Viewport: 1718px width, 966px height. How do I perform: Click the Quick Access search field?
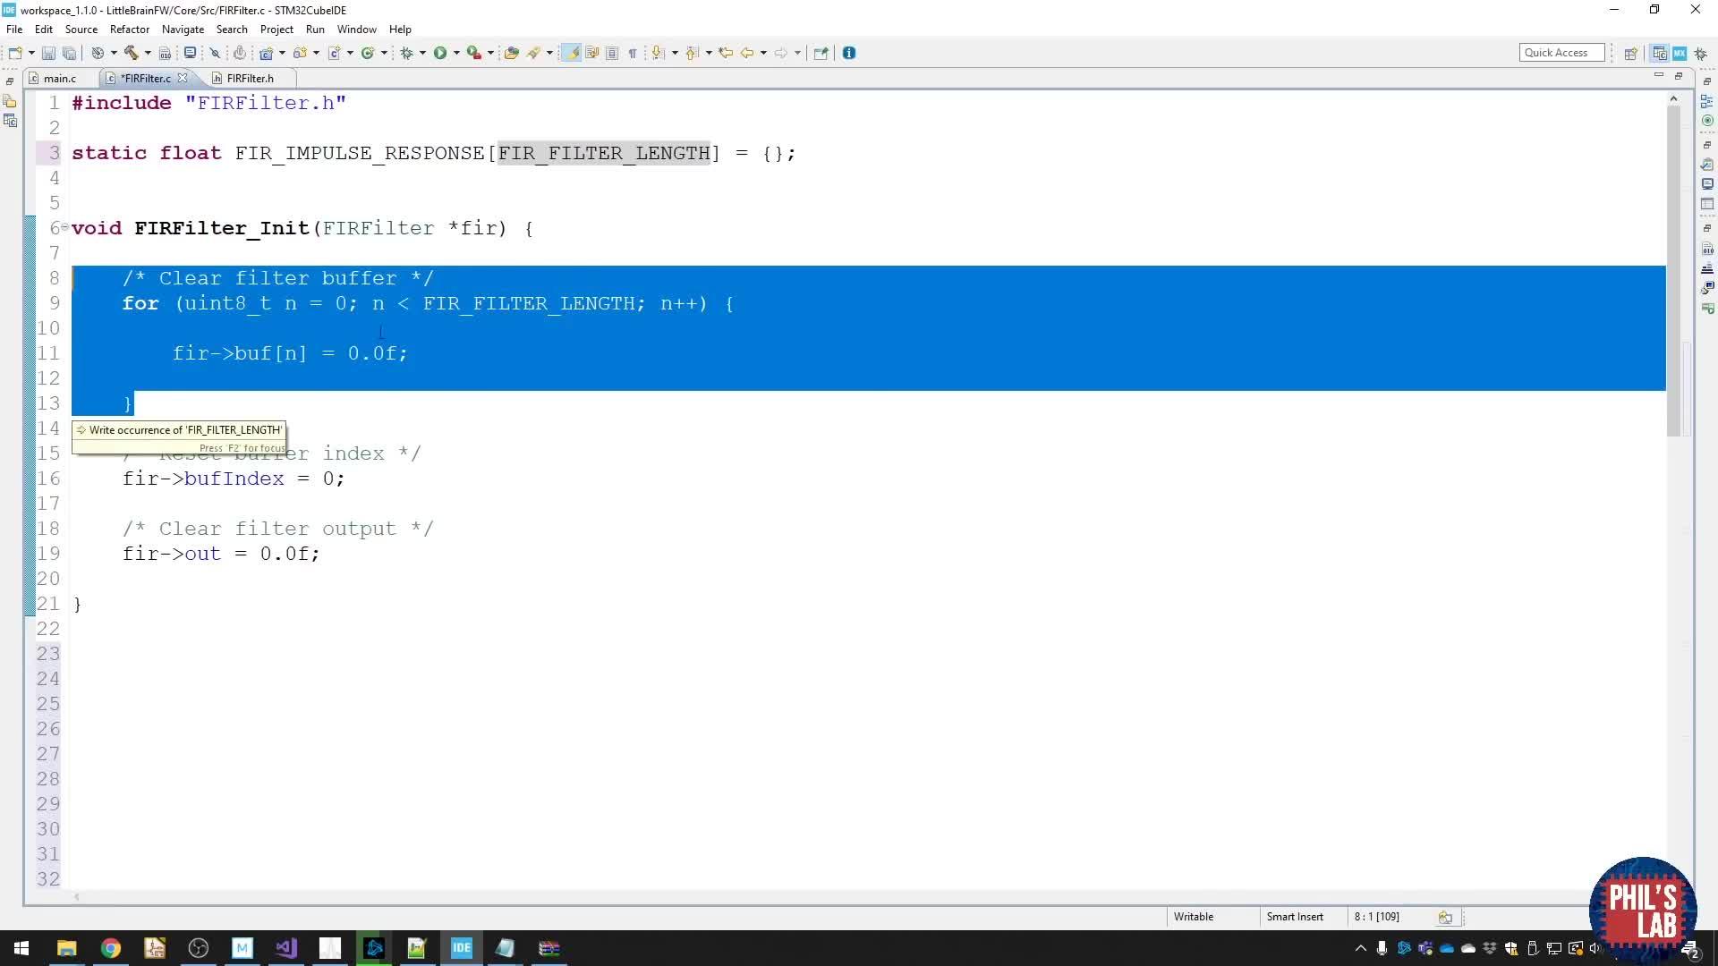(x=1561, y=53)
